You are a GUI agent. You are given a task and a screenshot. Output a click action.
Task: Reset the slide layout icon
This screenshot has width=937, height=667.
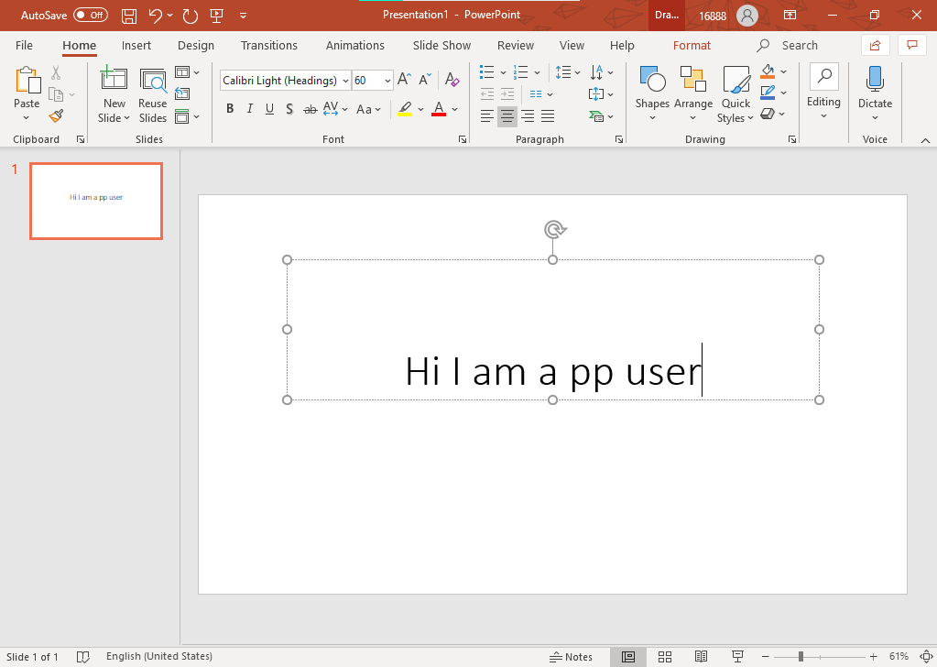tap(181, 93)
